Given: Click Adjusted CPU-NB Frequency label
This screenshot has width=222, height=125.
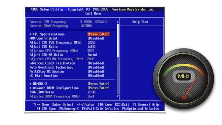Looking at the screenshot, I should coord(56,59).
